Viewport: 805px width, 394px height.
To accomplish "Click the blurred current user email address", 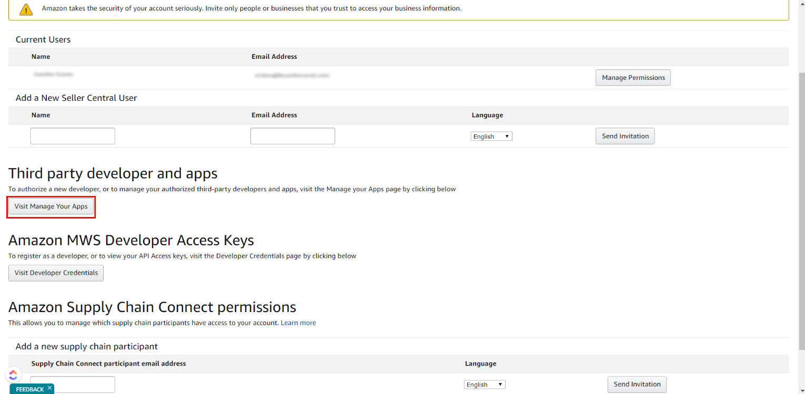I will click(x=291, y=75).
